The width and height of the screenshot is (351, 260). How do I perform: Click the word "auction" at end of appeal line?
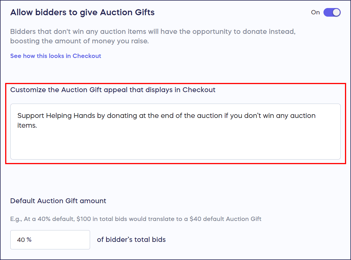(x=303, y=116)
